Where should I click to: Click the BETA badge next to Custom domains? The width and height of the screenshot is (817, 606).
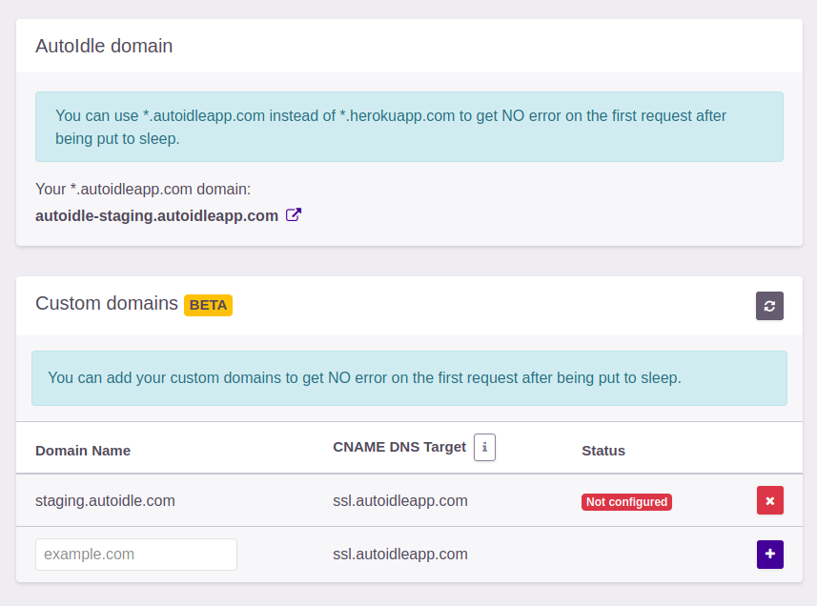[208, 305]
